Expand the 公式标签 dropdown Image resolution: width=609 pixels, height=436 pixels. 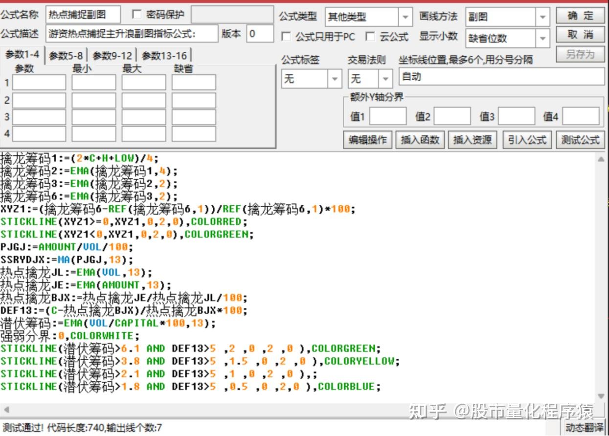[335, 79]
